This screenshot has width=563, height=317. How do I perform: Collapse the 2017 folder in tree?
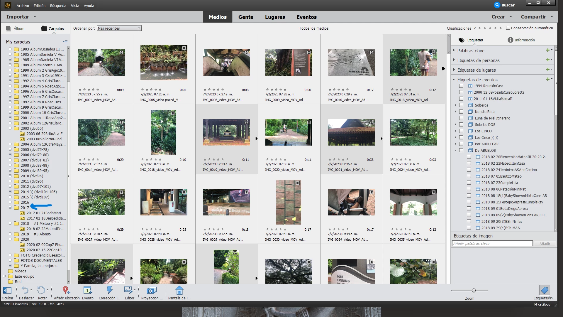click(10, 208)
